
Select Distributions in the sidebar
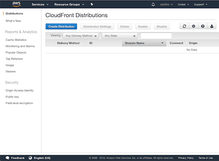tap(14, 14)
